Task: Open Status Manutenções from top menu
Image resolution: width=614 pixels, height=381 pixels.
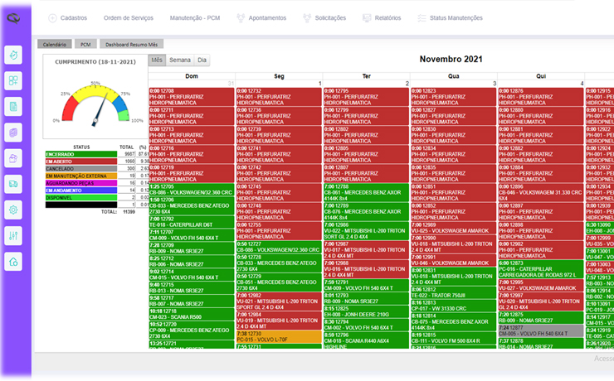Action: [453, 17]
